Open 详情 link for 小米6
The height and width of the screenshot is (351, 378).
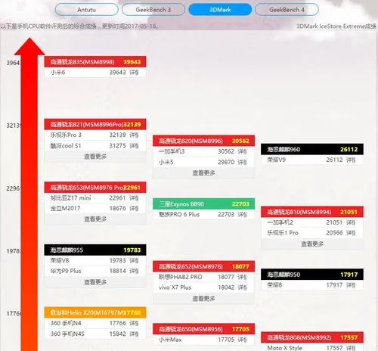pos(134,73)
